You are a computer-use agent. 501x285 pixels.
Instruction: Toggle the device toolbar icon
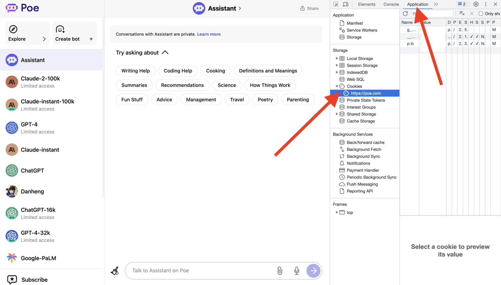click(345, 4)
